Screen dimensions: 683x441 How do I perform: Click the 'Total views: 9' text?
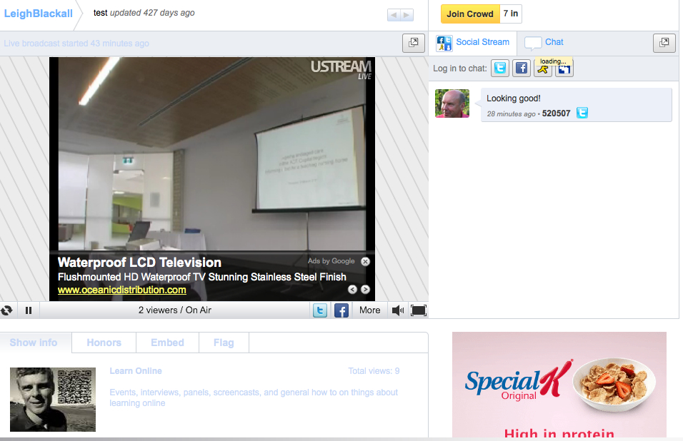[374, 371]
